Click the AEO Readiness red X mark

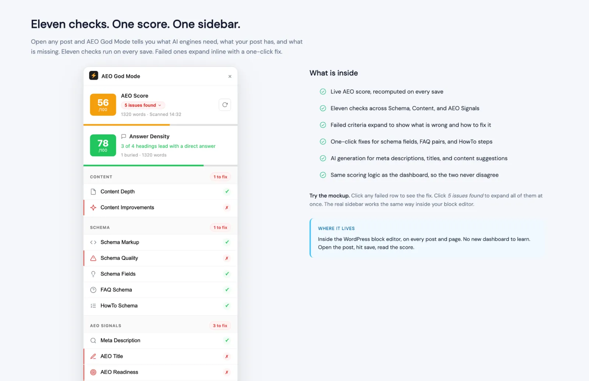[227, 372]
